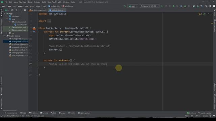Viewport: 216px width, 121px height.
Task: Select MainActivity in the project tree
Action: pyautogui.click(x=20, y=25)
